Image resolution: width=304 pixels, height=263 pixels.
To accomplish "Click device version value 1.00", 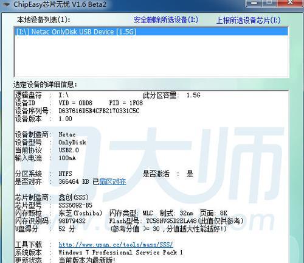I will (x=65, y=119).
